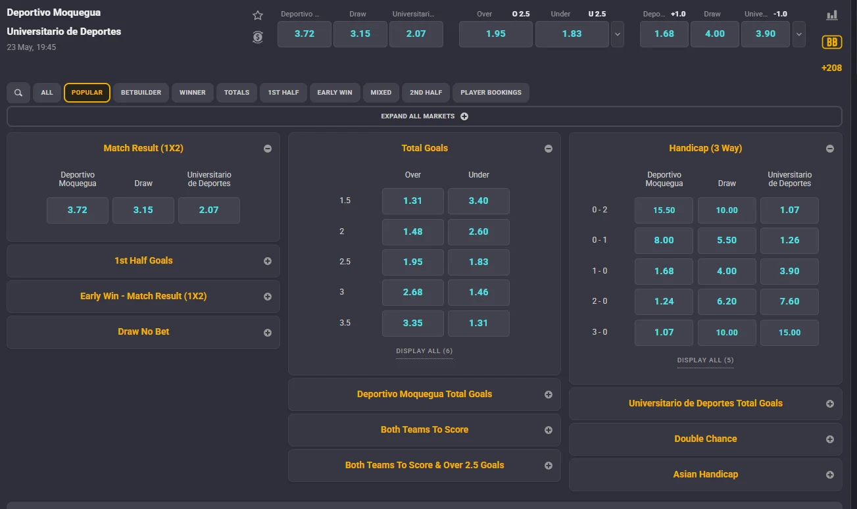The height and width of the screenshot is (509, 857).
Task: Switch to the EARLY WIN tab
Action: pyautogui.click(x=335, y=93)
